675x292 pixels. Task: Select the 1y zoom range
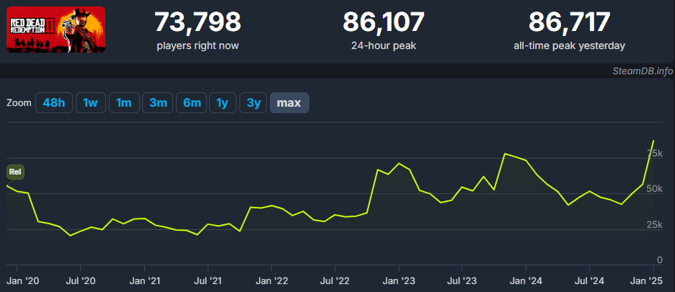coord(223,103)
